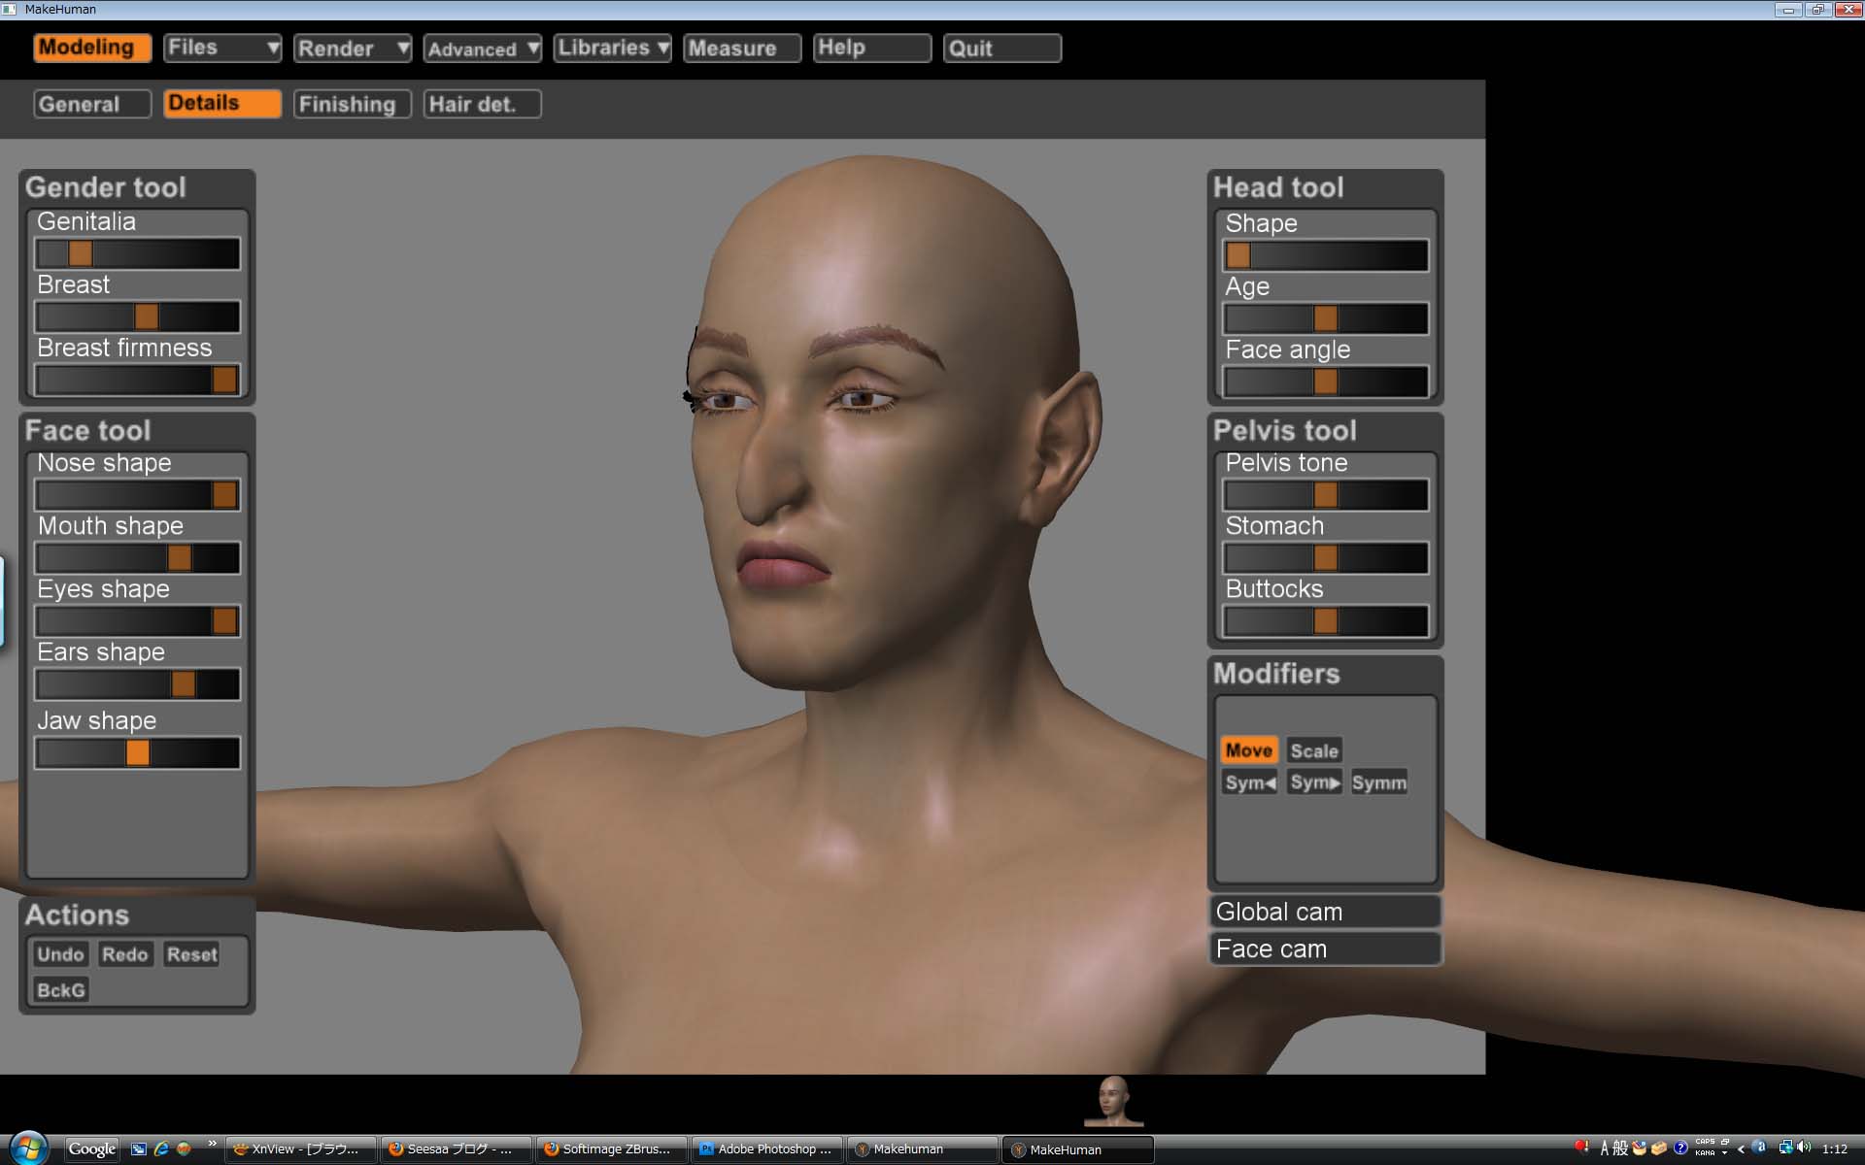Switch to Face cam view
Image resolution: width=1865 pixels, height=1165 pixels.
[1325, 949]
